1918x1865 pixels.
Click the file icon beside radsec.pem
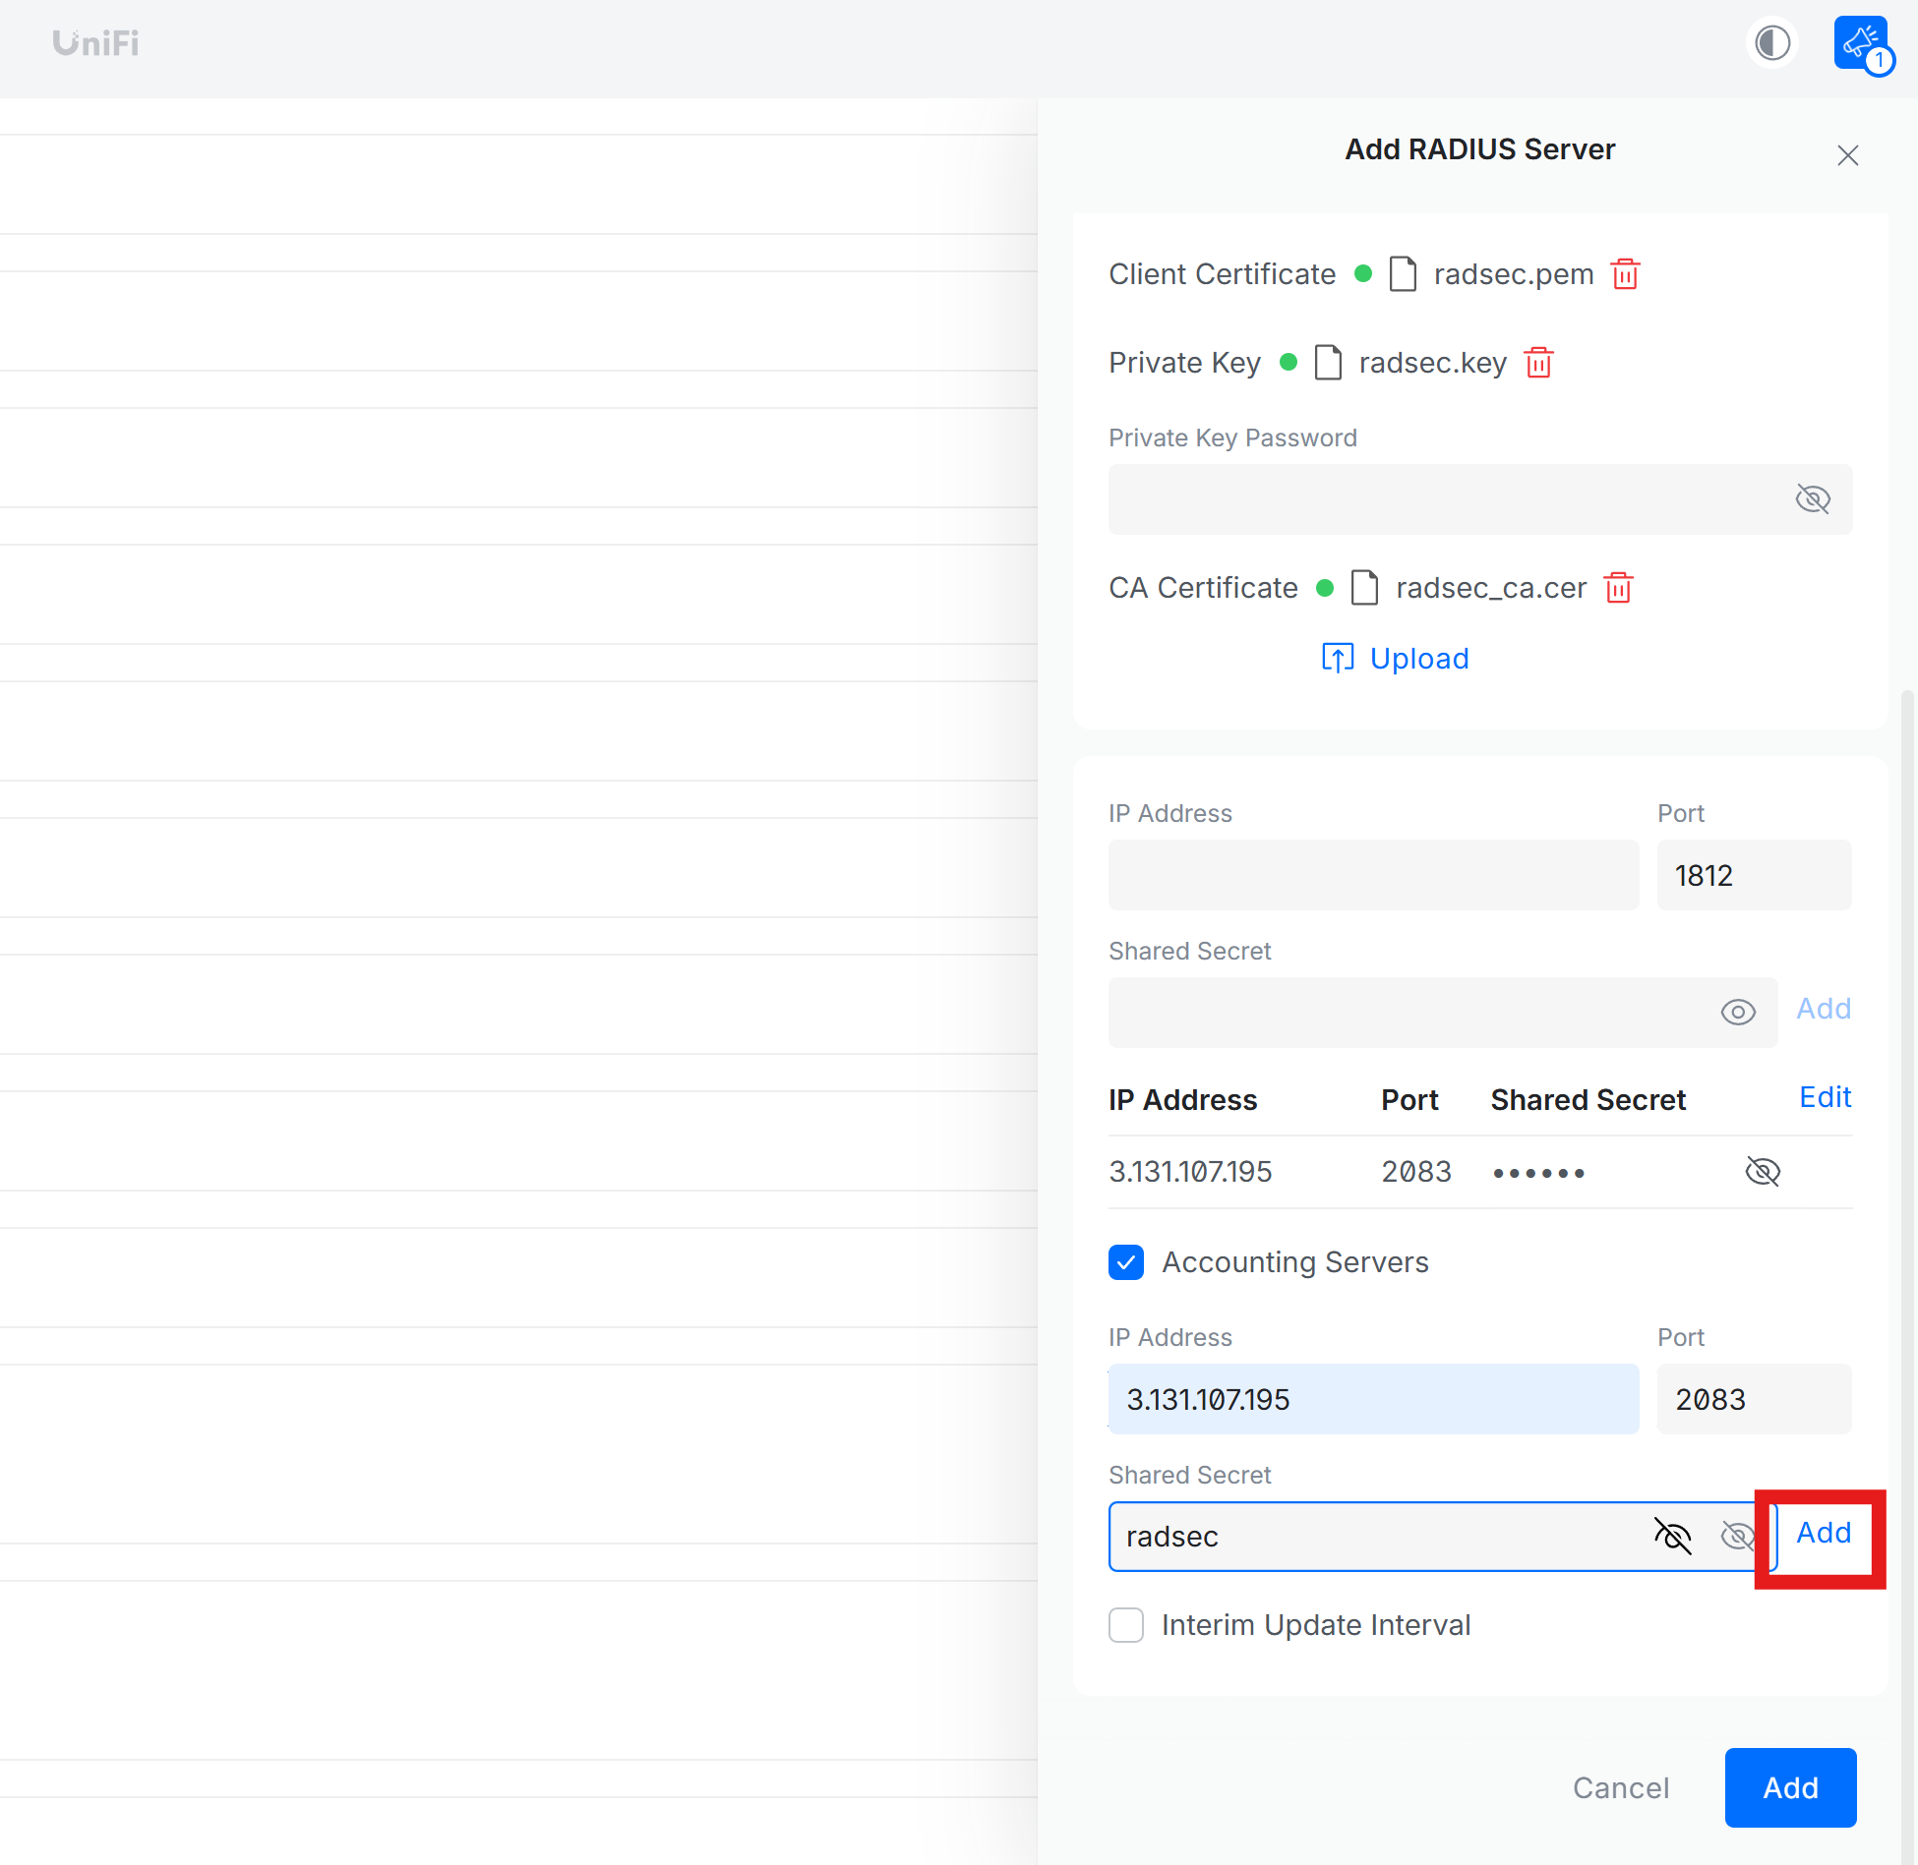point(1404,274)
